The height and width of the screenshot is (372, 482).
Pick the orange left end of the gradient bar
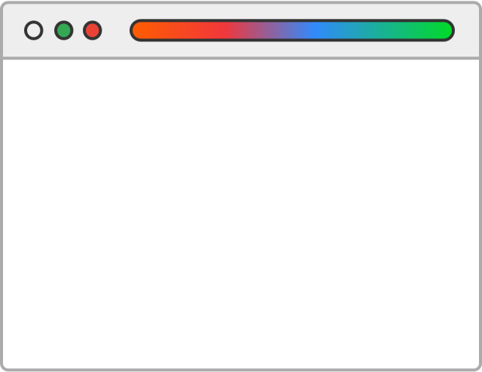tap(145, 30)
